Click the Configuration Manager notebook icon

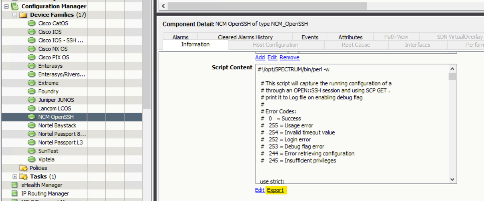coord(15,6)
